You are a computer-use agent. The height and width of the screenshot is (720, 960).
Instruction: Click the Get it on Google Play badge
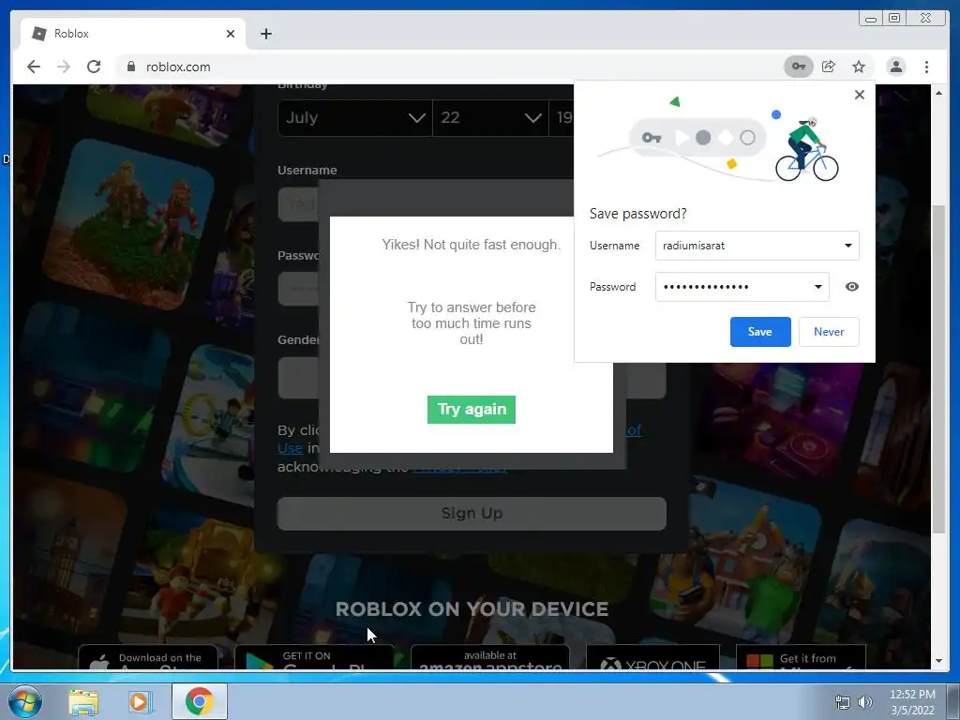coord(315,657)
